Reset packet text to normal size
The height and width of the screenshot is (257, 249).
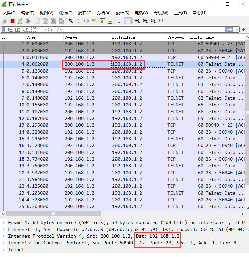153,21
